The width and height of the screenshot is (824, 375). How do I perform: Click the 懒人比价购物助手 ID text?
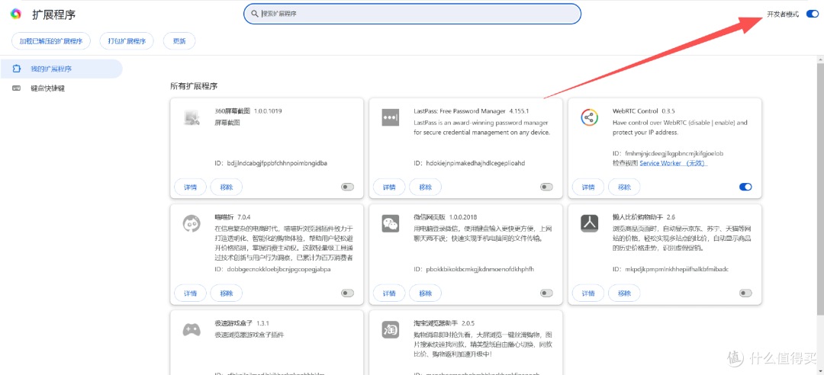pyautogui.click(x=671, y=269)
